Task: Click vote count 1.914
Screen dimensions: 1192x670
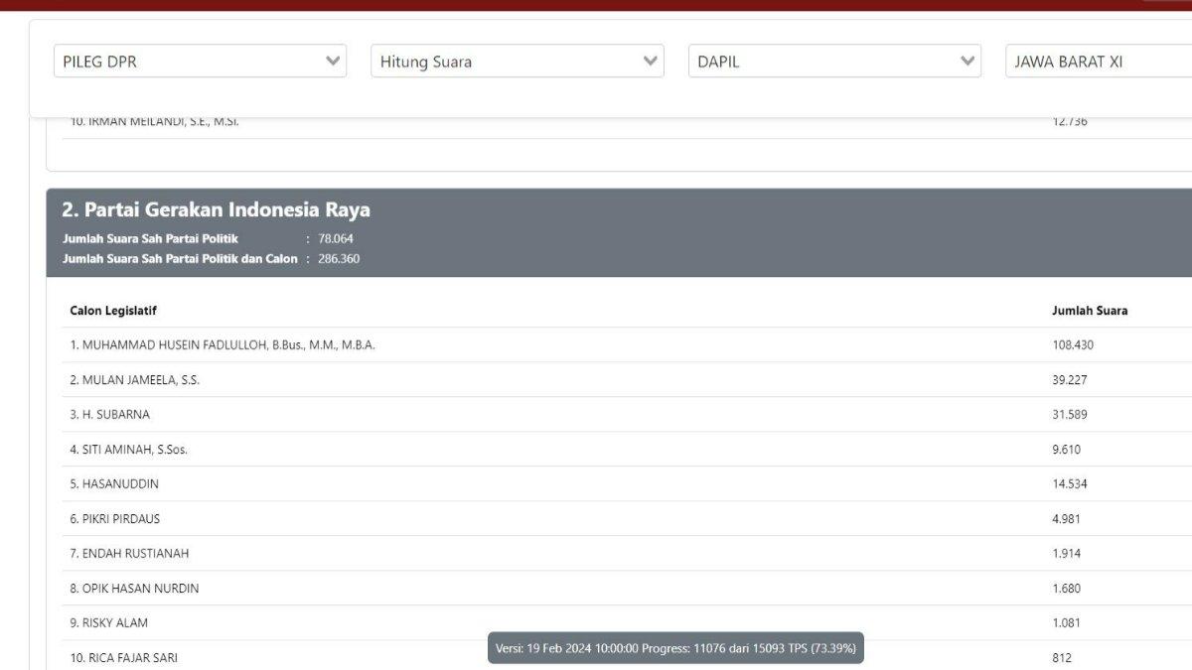Action: pos(1067,553)
